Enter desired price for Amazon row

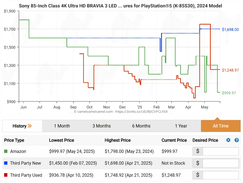pyautogui.click(x=220, y=151)
